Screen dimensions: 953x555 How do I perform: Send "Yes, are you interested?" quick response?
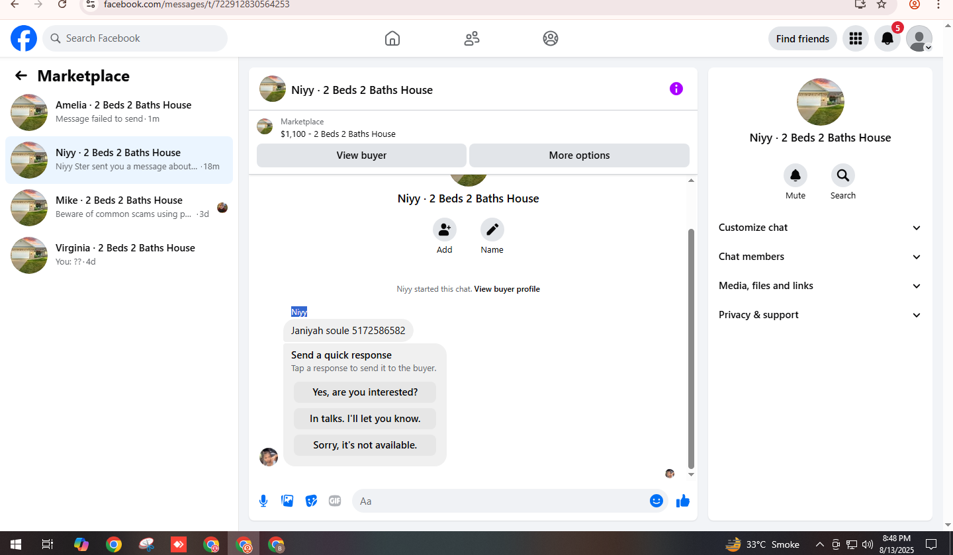(x=365, y=392)
